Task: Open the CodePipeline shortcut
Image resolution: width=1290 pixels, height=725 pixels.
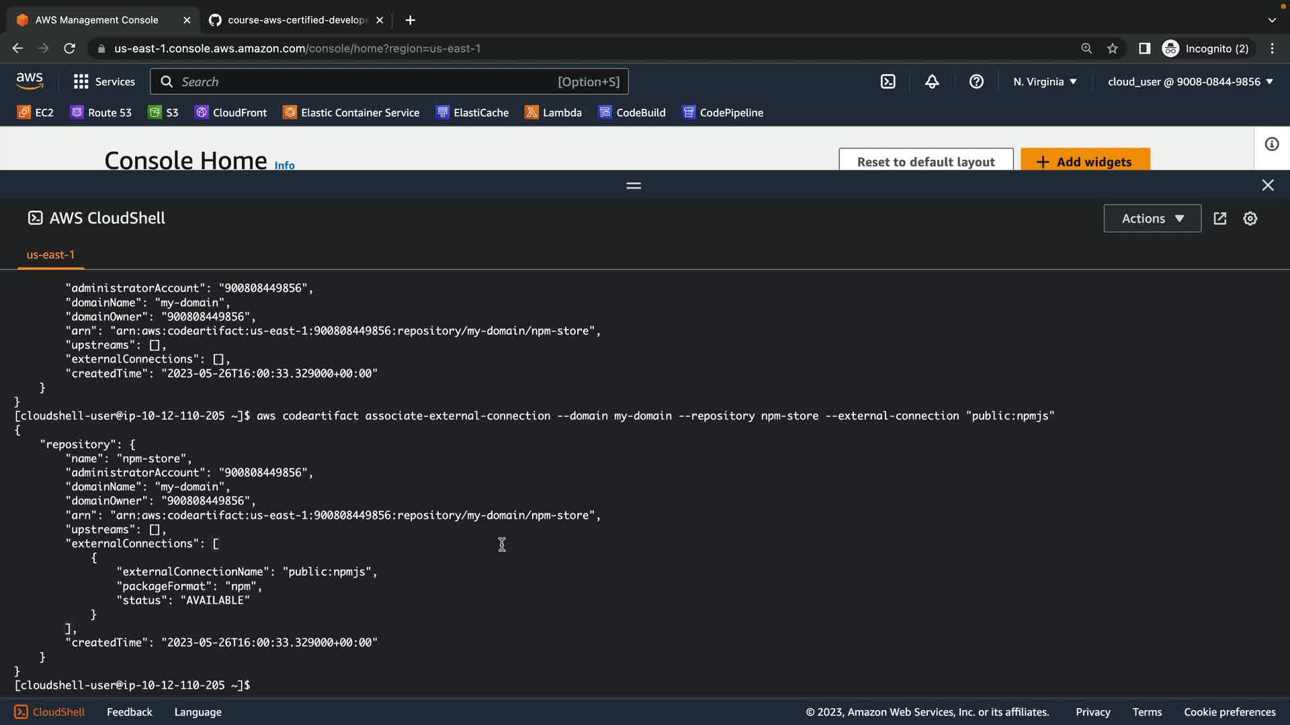Action: [x=722, y=113]
